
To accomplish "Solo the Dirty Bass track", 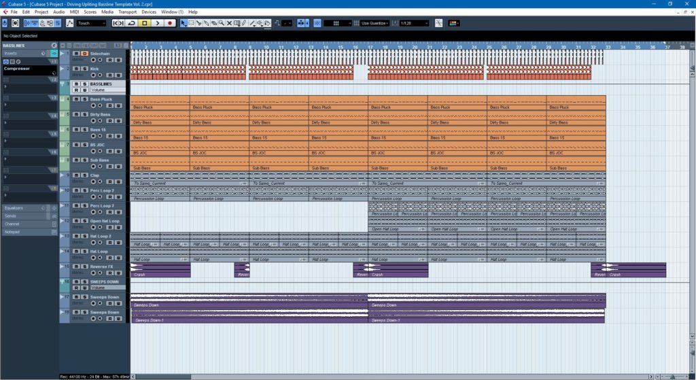I will point(84,114).
